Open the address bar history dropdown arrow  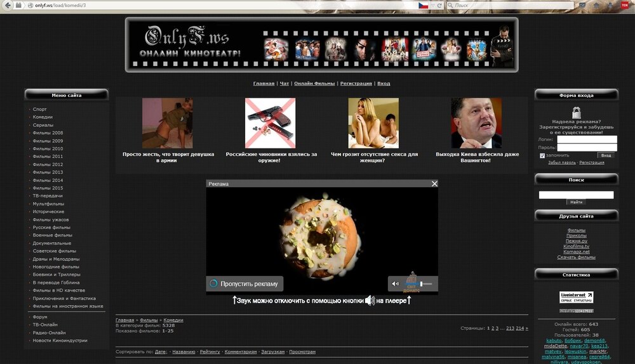click(434, 5)
